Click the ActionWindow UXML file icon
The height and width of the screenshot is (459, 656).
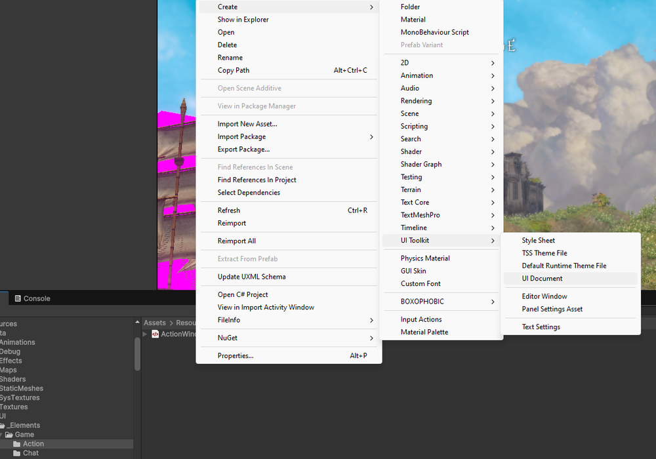pyautogui.click(x=155, y=334)
